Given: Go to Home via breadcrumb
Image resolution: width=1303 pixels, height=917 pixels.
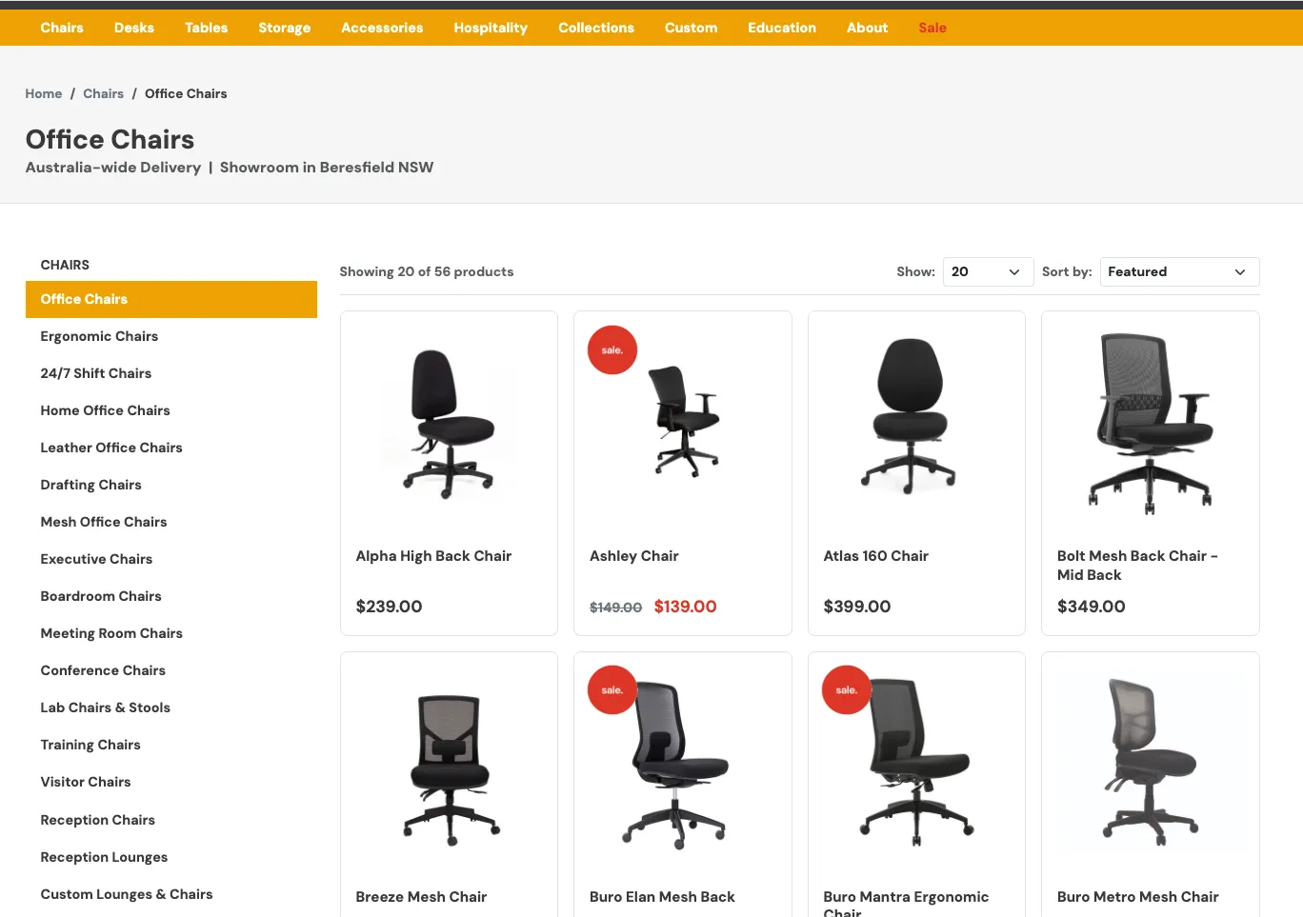Looking at the screenshot, I should 44,93.
